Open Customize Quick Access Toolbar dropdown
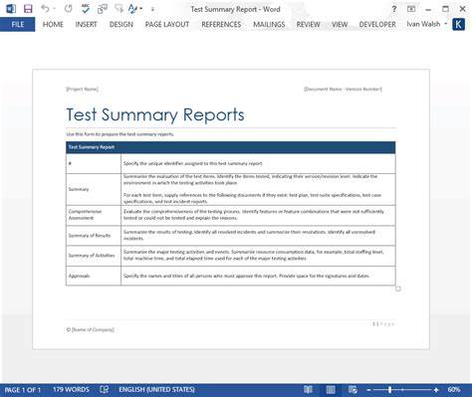The height and width of the screenshot is (397, 472). [x=152, y=9]
